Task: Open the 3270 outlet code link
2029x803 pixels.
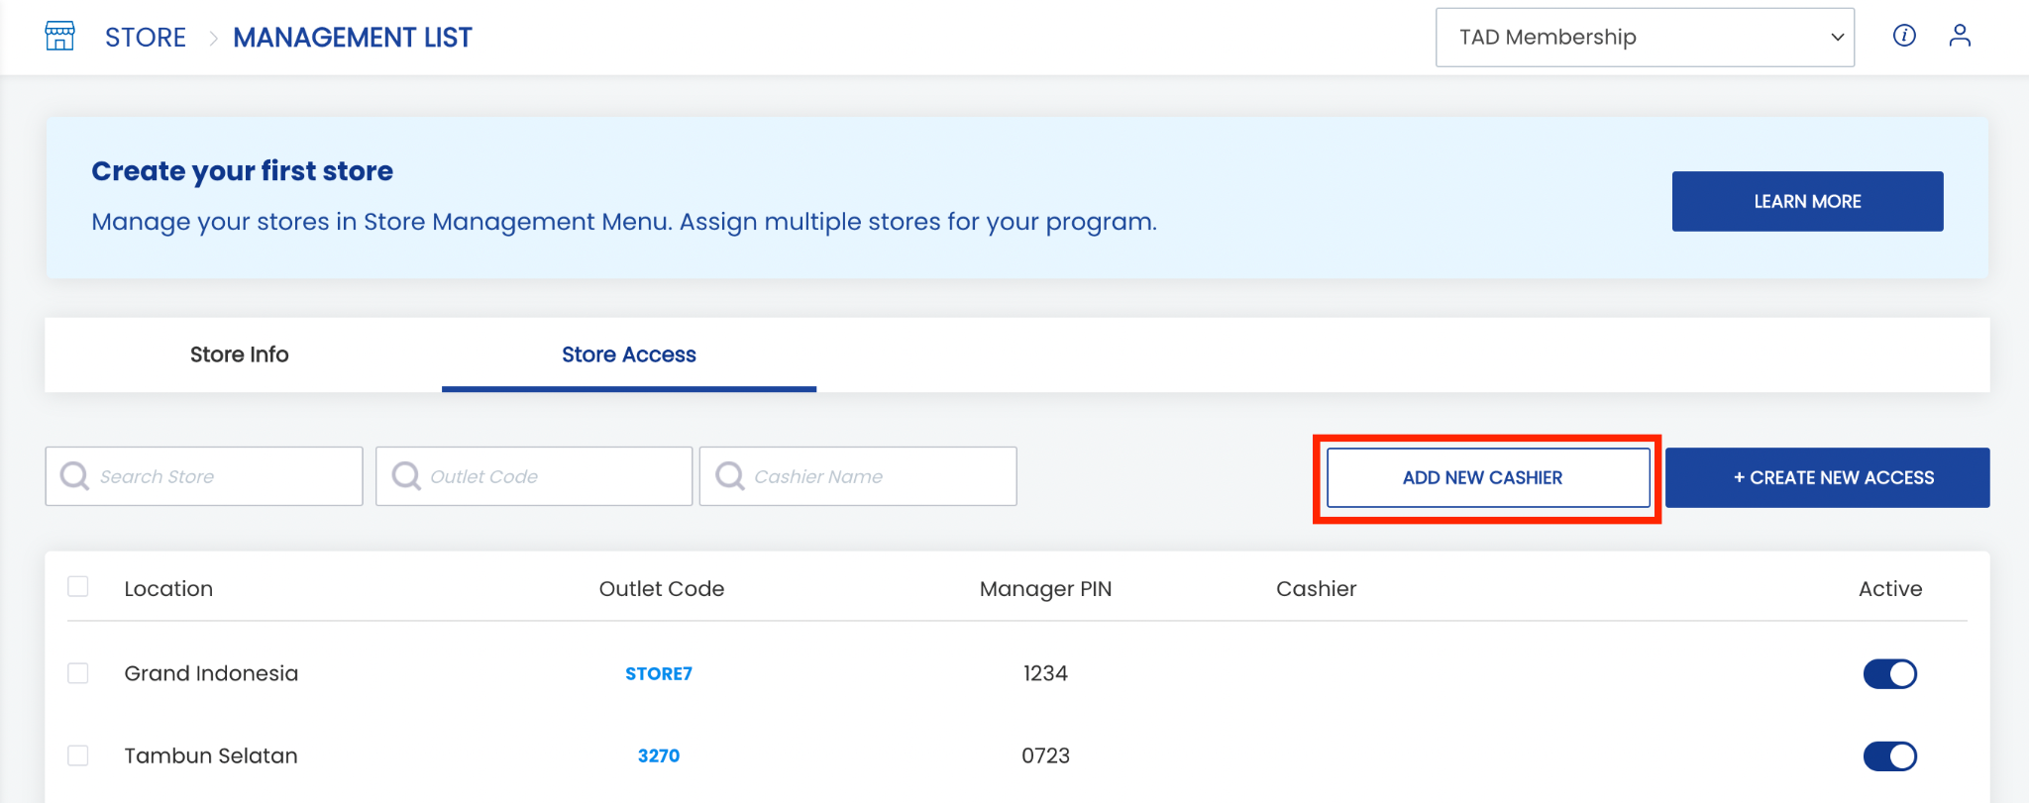Action: 659,755
